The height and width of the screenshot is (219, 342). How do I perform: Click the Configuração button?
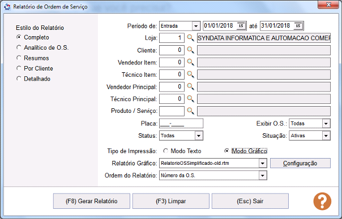pos(300,163)
